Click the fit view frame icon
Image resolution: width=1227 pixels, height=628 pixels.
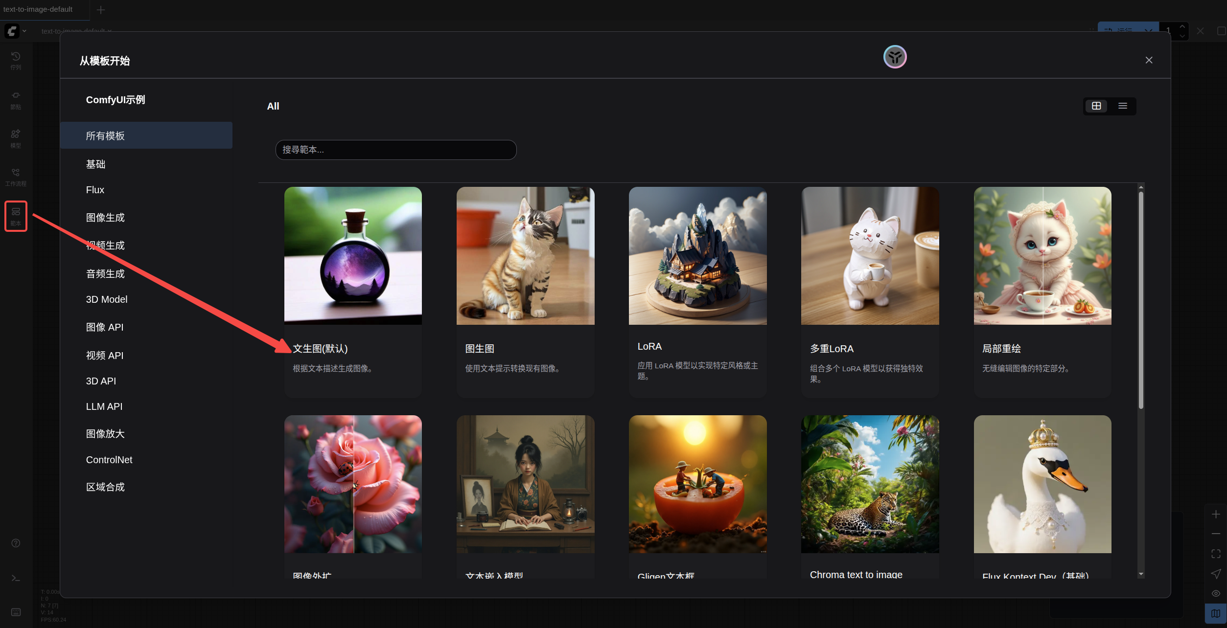(x=1215, y=554)
